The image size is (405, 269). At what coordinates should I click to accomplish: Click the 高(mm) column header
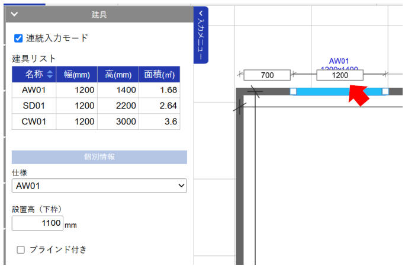click(x=118, y=75)
